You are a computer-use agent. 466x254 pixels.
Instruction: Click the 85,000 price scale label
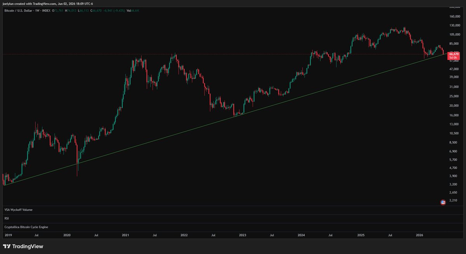point(453,43)
